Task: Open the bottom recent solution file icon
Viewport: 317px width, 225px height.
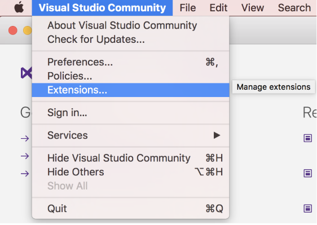Action: pos(308,208)
